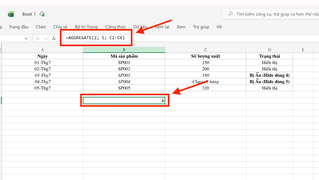The width and height of the screenshot is (319, 180).
Task: Click the formula bar with AGGREGATE formula
Action: click(x=191, y=38)
